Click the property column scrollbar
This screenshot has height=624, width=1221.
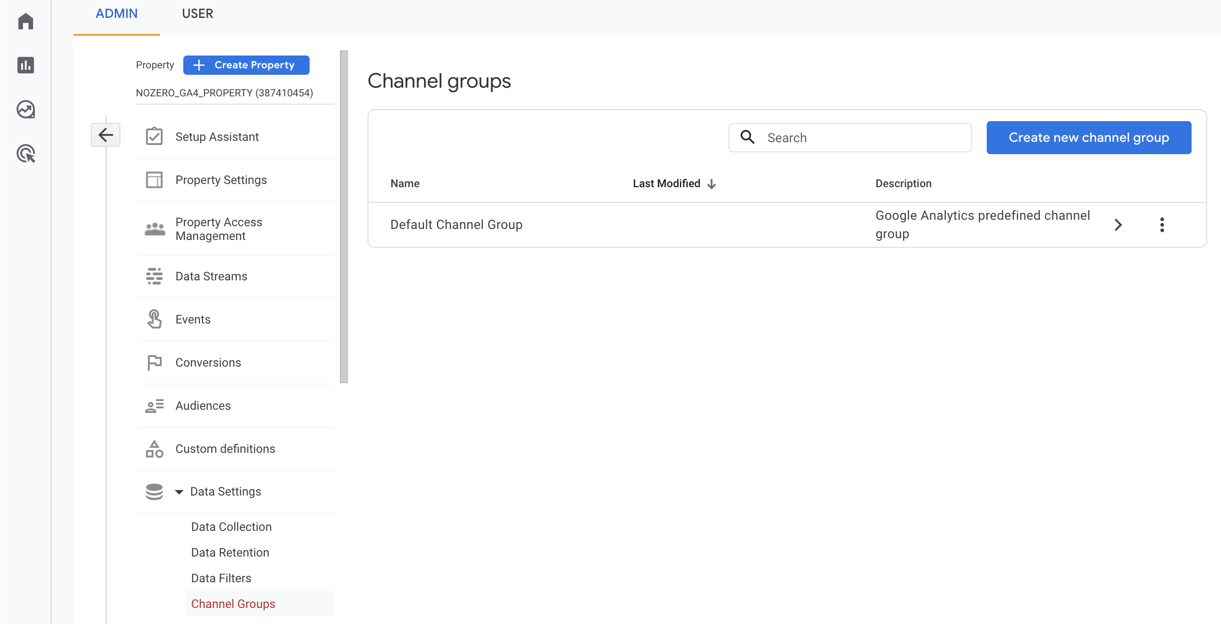coord(344,217)
